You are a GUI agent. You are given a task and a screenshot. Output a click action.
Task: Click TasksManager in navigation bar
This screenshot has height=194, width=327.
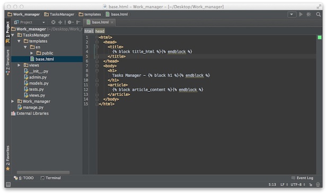(59, 14)
